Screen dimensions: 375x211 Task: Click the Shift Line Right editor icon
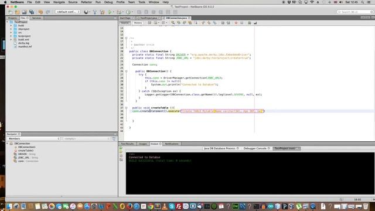click(229, 23)
